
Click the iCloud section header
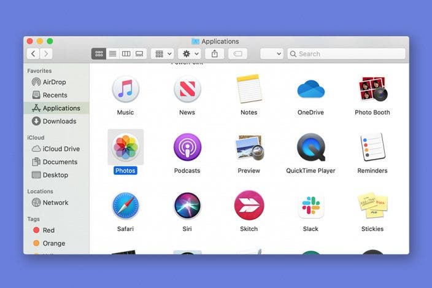click(36, 138)
